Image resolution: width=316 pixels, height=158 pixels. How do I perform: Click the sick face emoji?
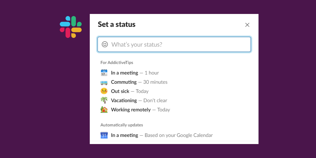pyautogui.click(x=104, y=91)
